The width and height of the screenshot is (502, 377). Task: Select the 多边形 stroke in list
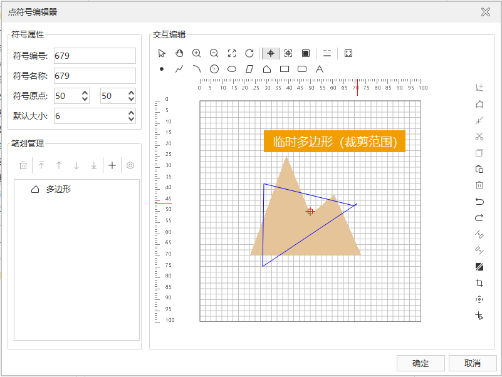[x=58, y=189]
